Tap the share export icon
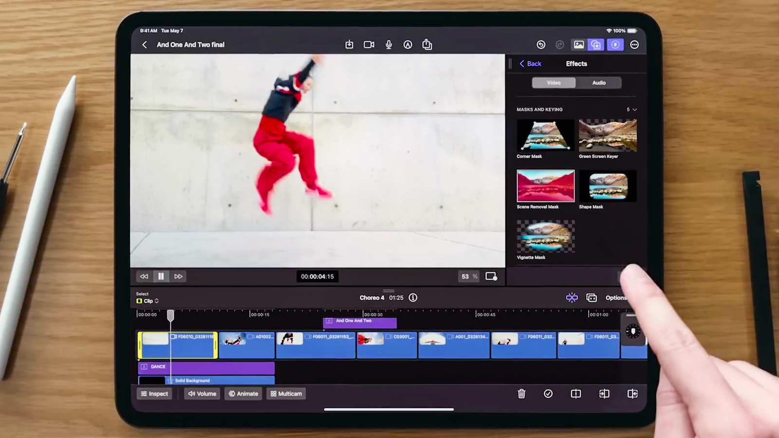This screenshot has height=438, width=779. pyautogui.click(x=427, y=44)
